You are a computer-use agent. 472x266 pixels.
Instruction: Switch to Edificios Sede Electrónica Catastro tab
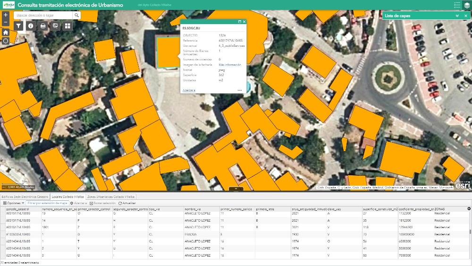[25, 196]
